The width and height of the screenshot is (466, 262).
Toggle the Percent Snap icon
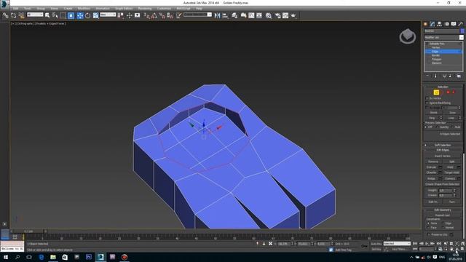point(162,15)
